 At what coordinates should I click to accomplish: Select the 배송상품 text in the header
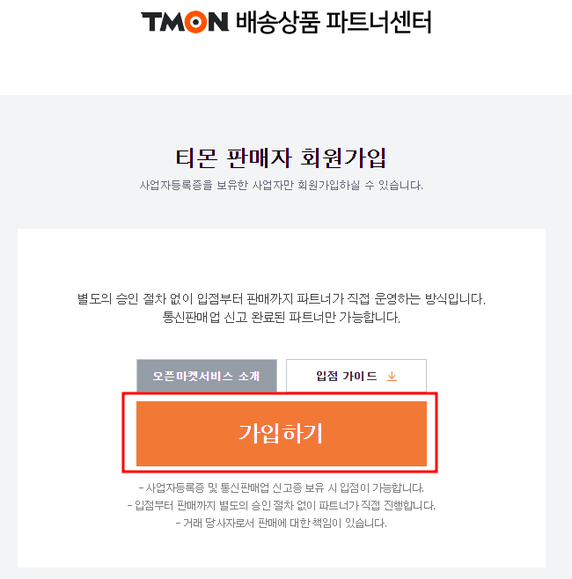(278, 22)
